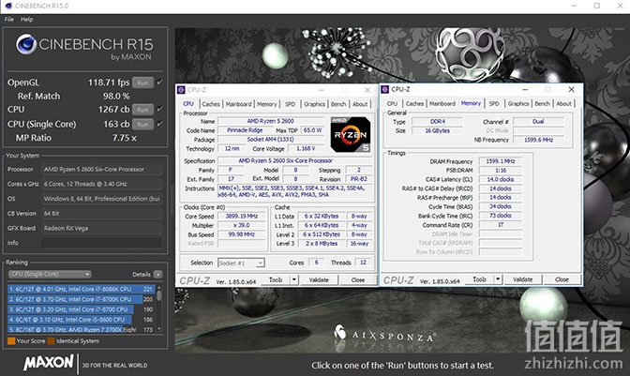Run the CPU (Single Core) benchmark

point(142,124)
